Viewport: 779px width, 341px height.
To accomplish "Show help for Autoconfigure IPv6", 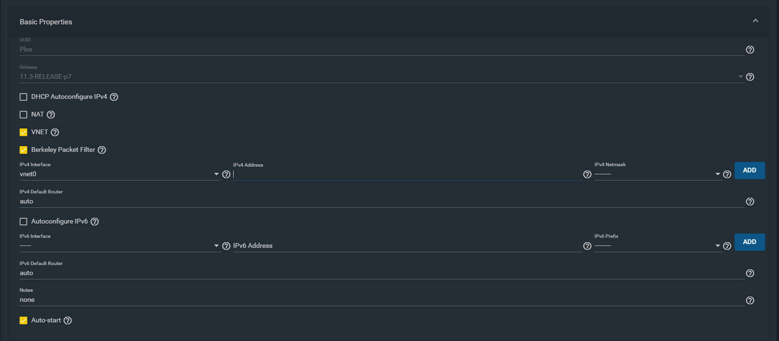I will pos(95,222).
